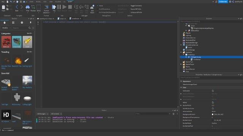
Task: Click the Stop playback icon
Action: [x=70, y=7]
